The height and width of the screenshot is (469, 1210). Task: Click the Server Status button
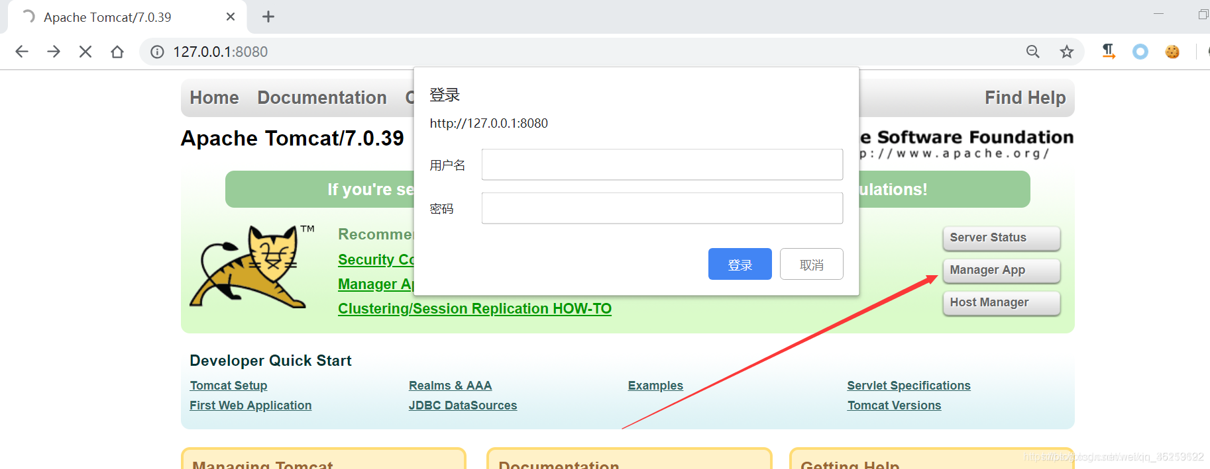1001,238
